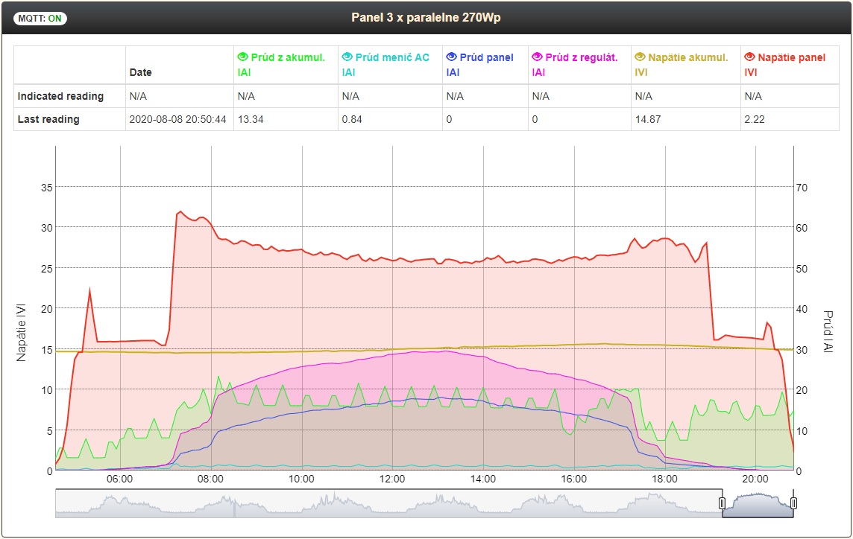Click the 20:00 label on time axis
Viewport: 853px width, 539px height.
(755, 479)
